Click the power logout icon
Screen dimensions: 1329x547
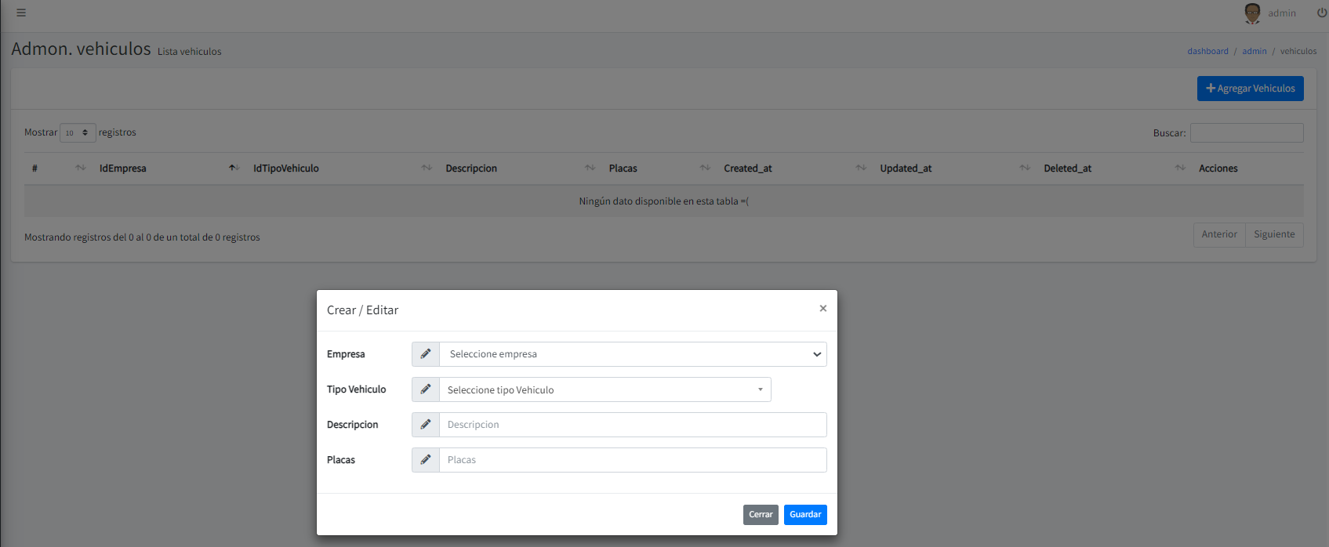pyautogui.click(x=1322, y=13)
